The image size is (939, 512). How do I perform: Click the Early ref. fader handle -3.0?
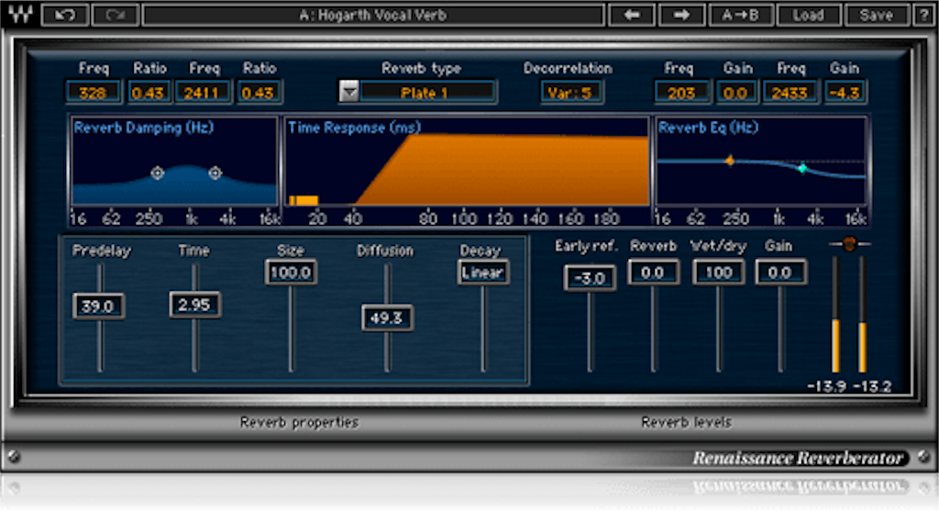[590, 278]
